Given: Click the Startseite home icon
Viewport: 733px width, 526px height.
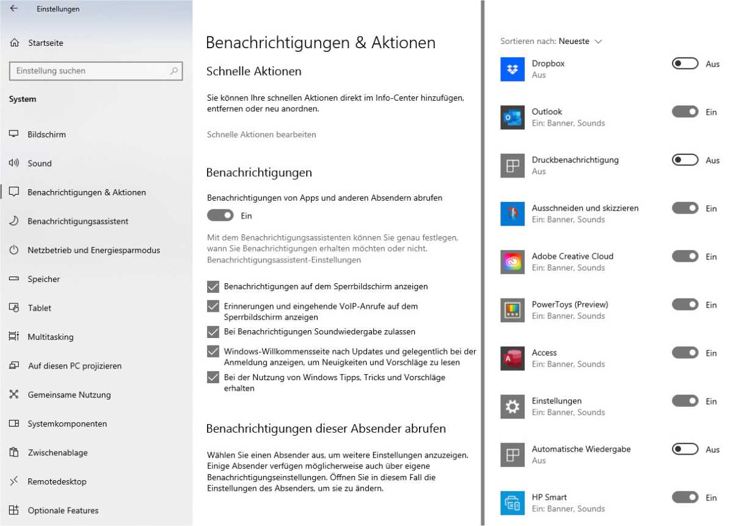Looking at the screenshot, I should tap(13, 43).
